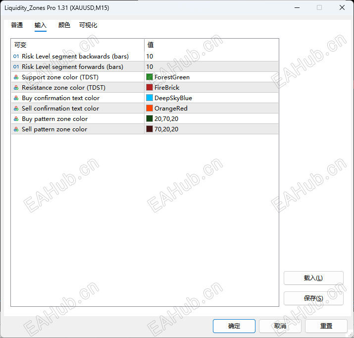The image size is (354, 338).
Task: Select the OrangeRed value text
Action: 171,109
